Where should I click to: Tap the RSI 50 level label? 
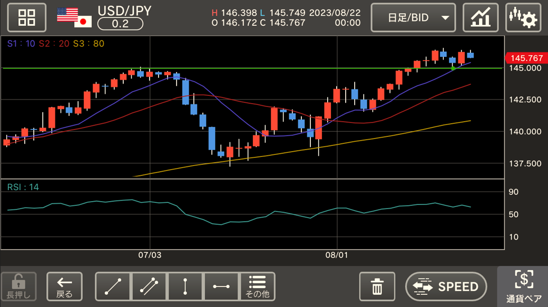tap(513, 214)
